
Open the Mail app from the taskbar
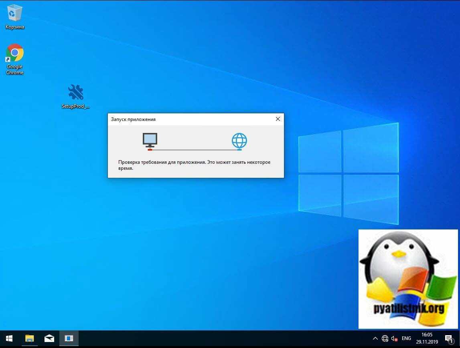tap(49, 338)
